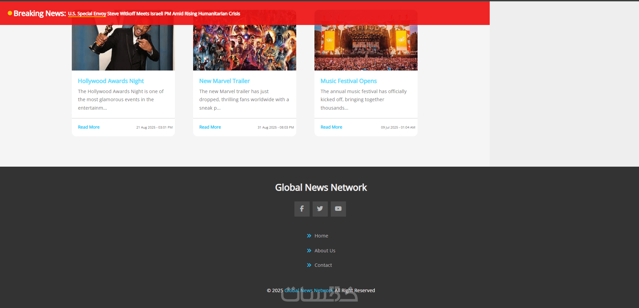Open the breaking news Steve Witkoff headline

154,14
